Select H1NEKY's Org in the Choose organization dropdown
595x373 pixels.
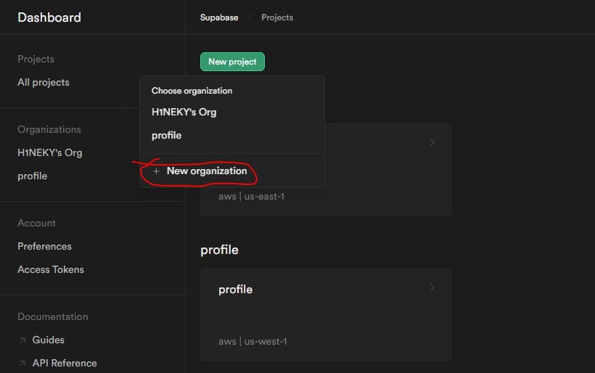coord(184,112)
